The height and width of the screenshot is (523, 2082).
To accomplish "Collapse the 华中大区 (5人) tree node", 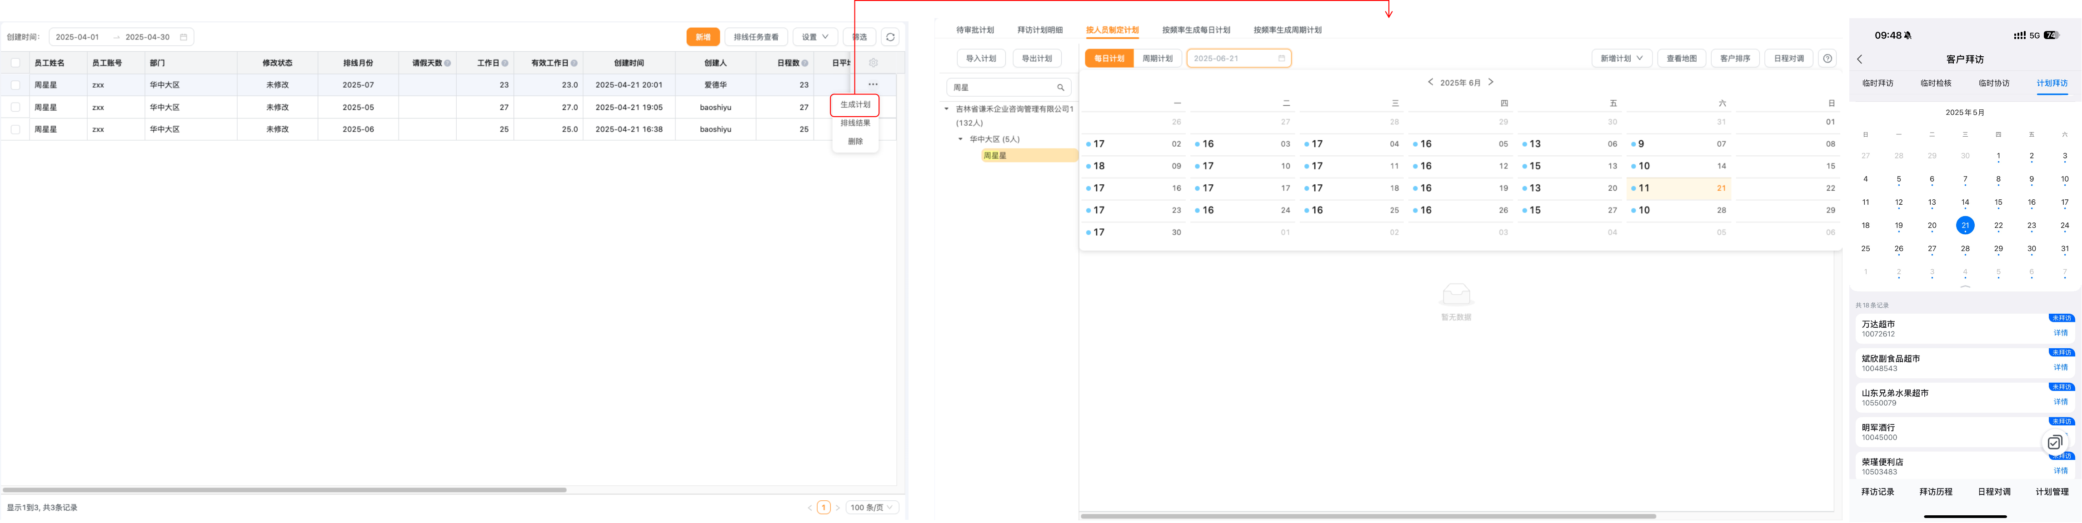I will point(960,140).
